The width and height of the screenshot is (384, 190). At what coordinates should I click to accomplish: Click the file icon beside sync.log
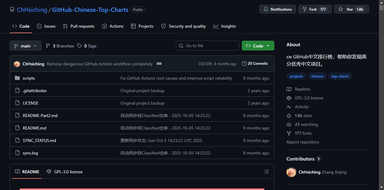(x=17, y=153)
